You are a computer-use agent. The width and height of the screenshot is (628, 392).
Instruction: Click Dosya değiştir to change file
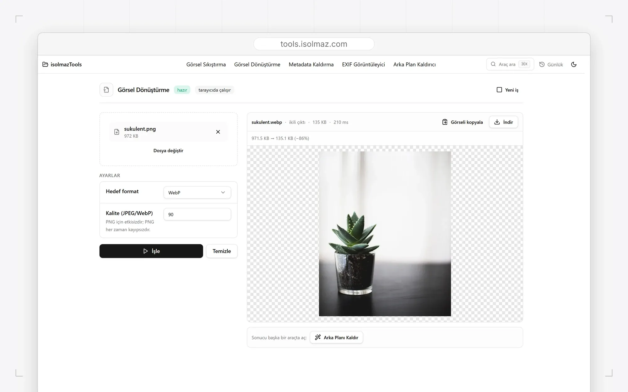(x=168, y=151)
